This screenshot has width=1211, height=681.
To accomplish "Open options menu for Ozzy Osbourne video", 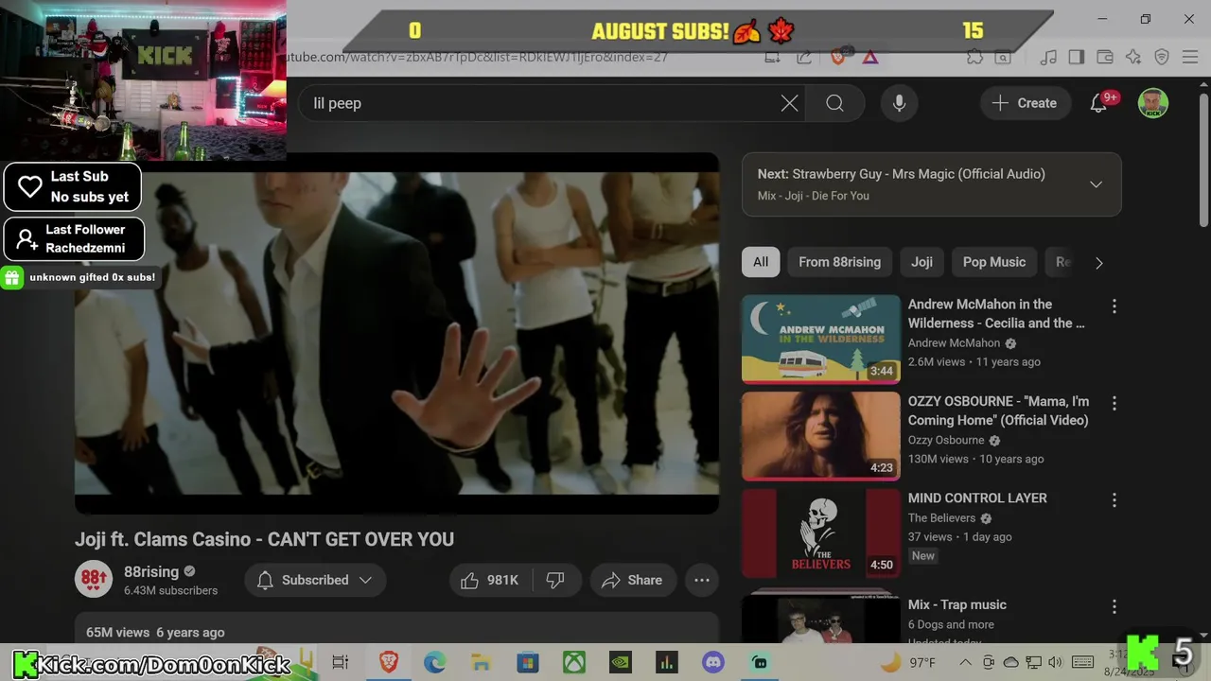I will coord(1114,404).
